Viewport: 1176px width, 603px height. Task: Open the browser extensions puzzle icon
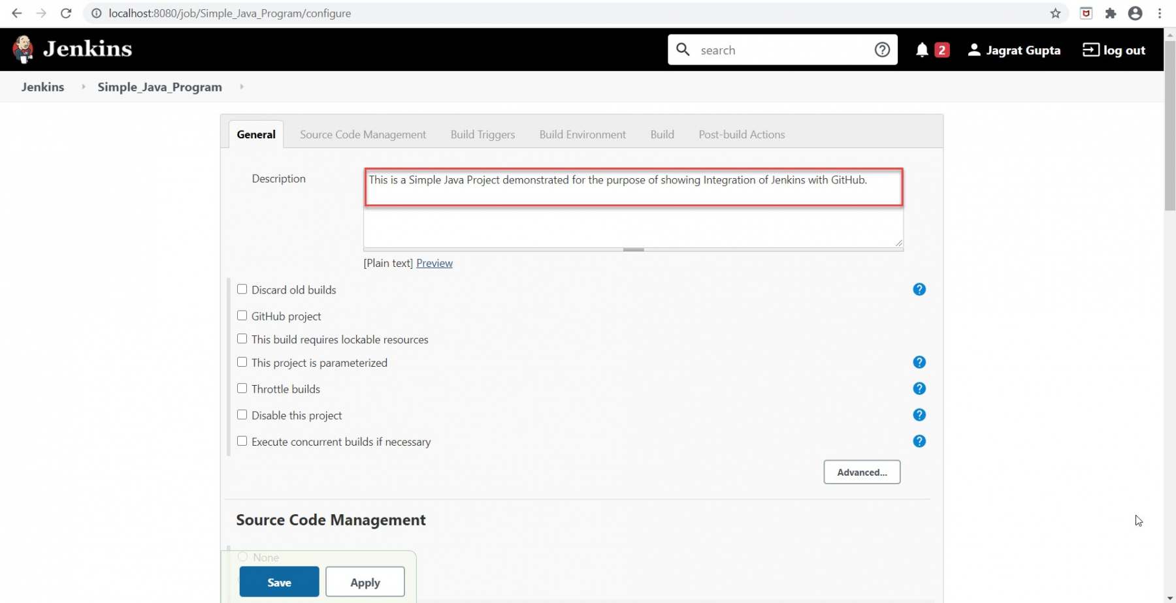click(1111, 13)
